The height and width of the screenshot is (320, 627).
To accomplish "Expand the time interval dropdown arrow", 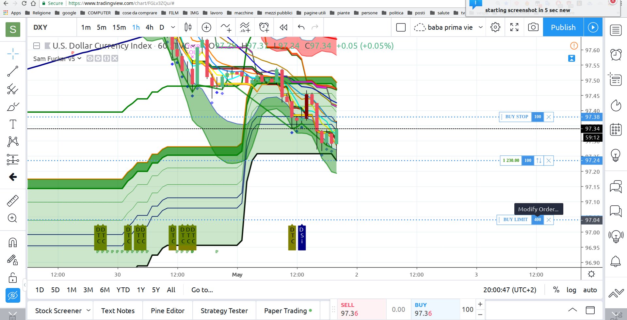I will 173,27.
